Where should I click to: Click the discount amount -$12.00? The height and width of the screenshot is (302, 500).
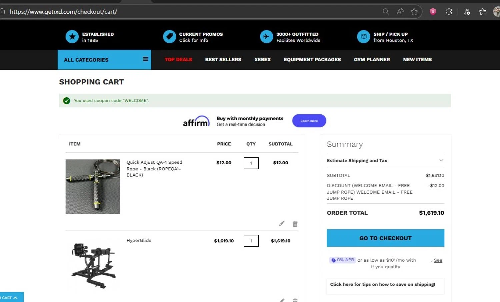pyautogui.click(x=436, y=186)
